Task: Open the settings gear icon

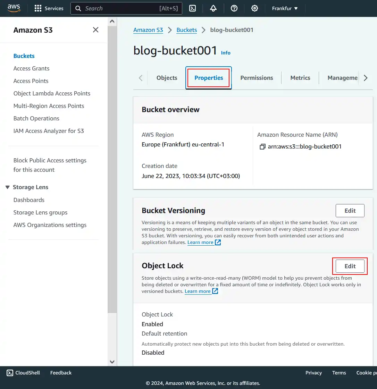Action: (254, 8)
